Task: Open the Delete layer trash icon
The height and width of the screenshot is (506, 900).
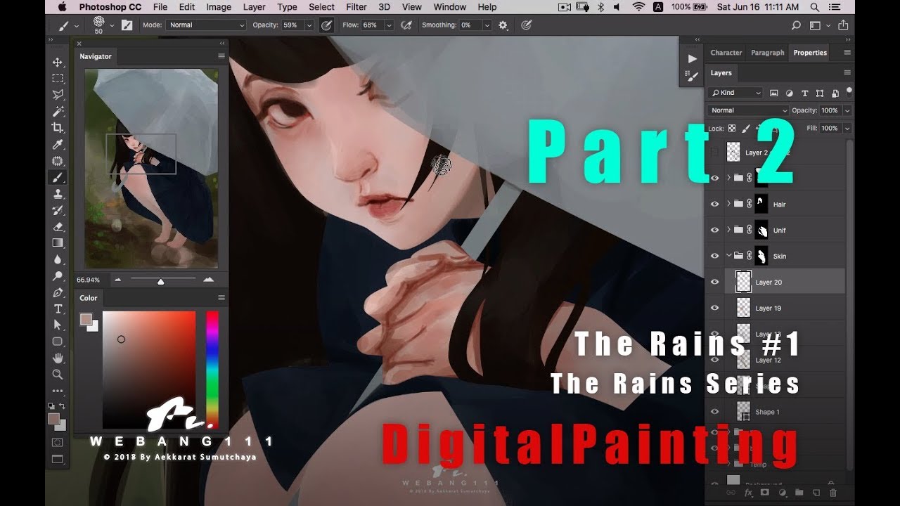Action: 833,493
